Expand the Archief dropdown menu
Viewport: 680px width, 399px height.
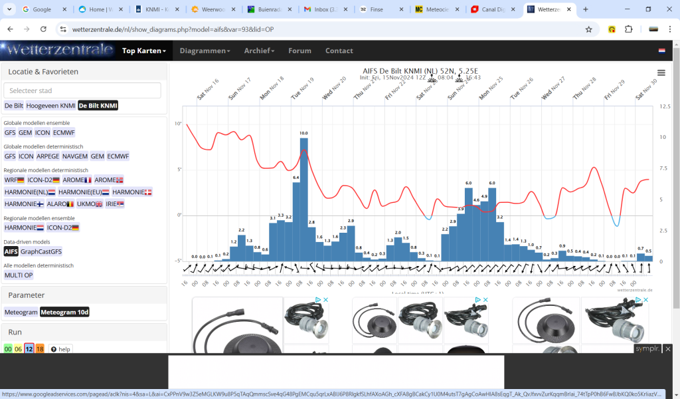pyautogui.click(x=259, y=51)
